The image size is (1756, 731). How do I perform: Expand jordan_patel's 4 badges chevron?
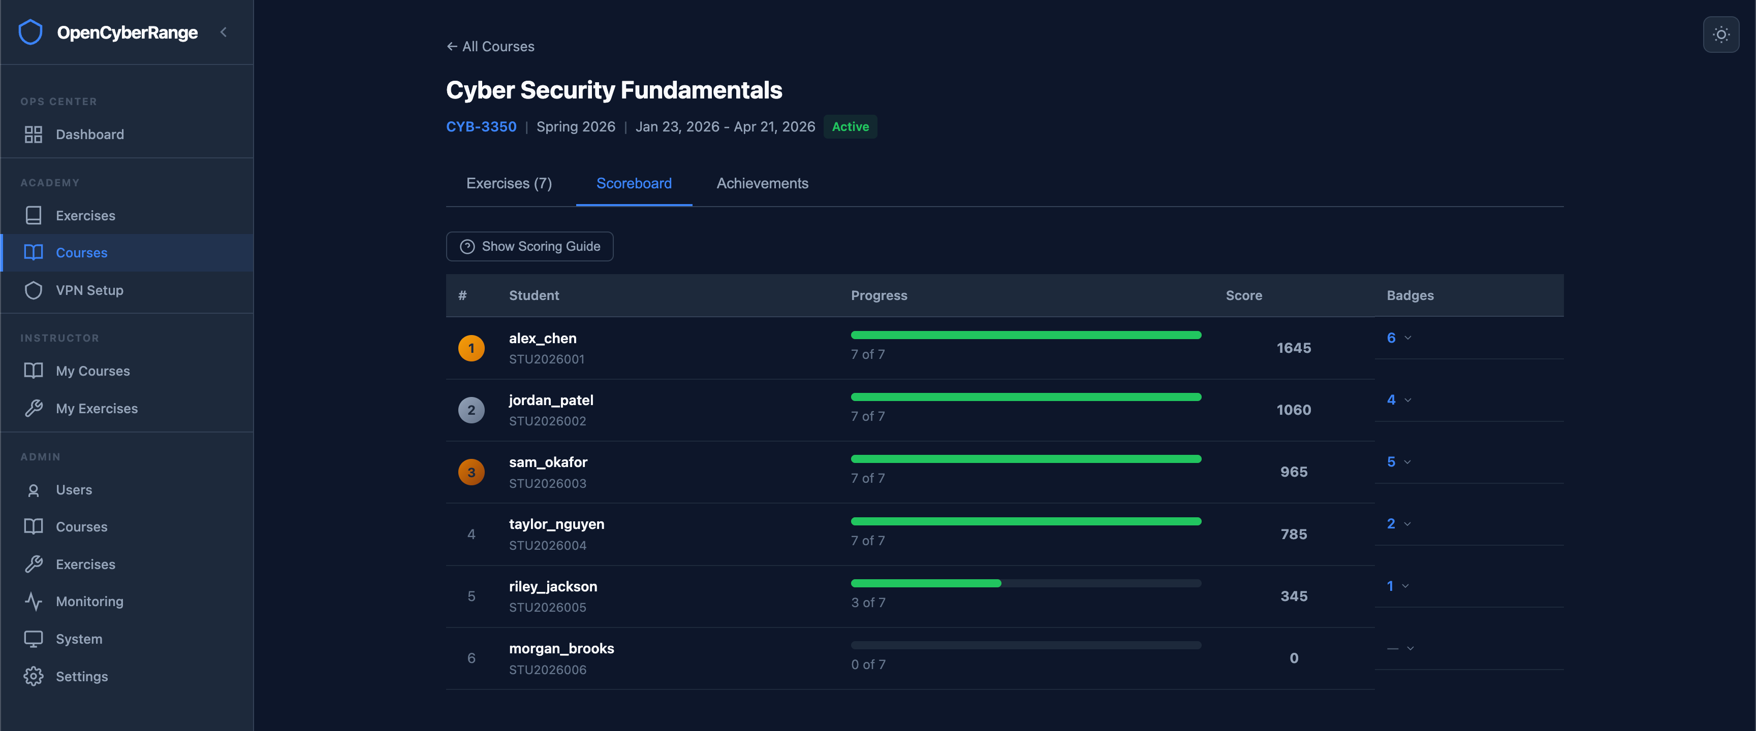point(1407,400)
